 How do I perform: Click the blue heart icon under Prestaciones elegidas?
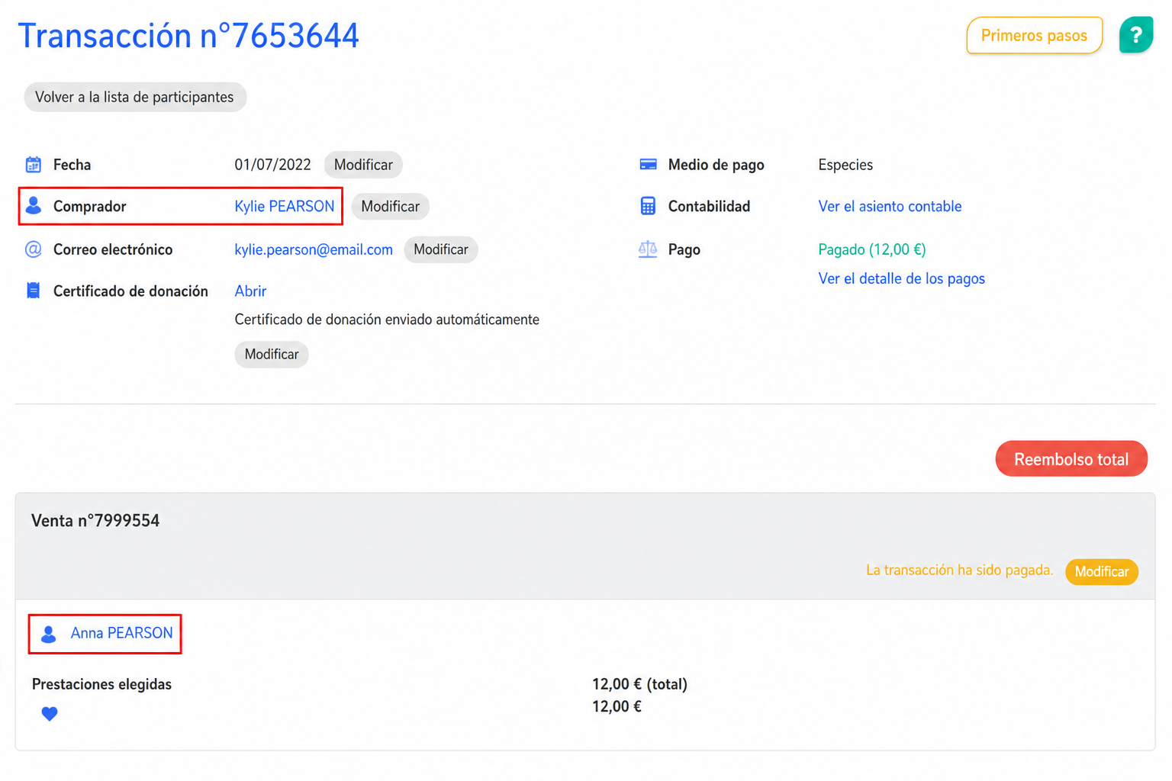click(50, 714)
